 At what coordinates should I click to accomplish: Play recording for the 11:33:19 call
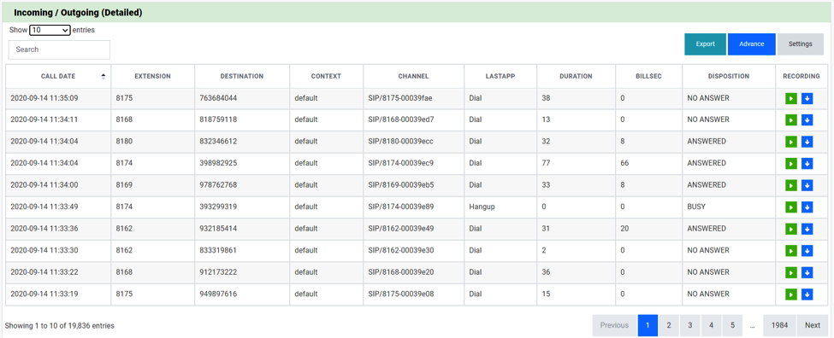[790, 294]
